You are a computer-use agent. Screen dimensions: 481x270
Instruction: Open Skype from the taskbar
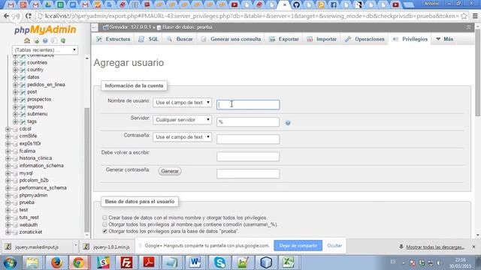[x=219, y=262]
